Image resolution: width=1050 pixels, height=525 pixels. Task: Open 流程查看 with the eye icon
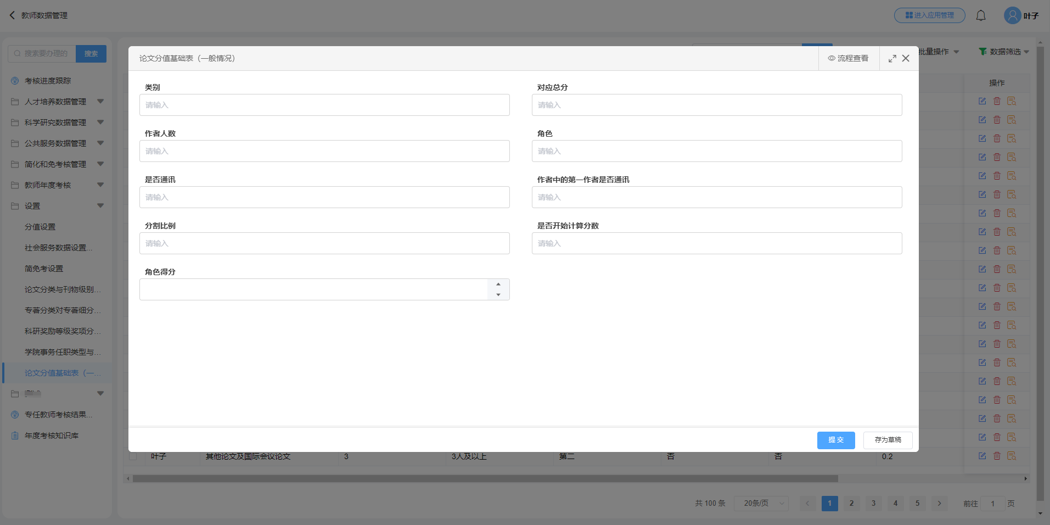click(849, 58)
